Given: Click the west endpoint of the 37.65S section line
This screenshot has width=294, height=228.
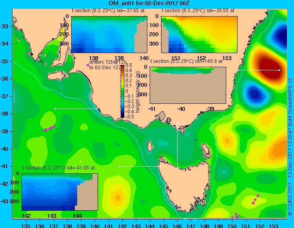Looking at the screenshot, I should click(55, 108).
